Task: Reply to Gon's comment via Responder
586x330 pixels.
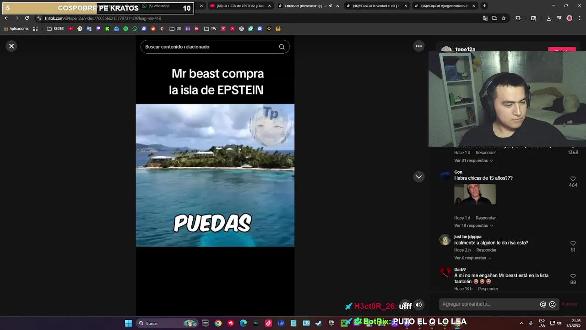Action: tap(486, 218)
